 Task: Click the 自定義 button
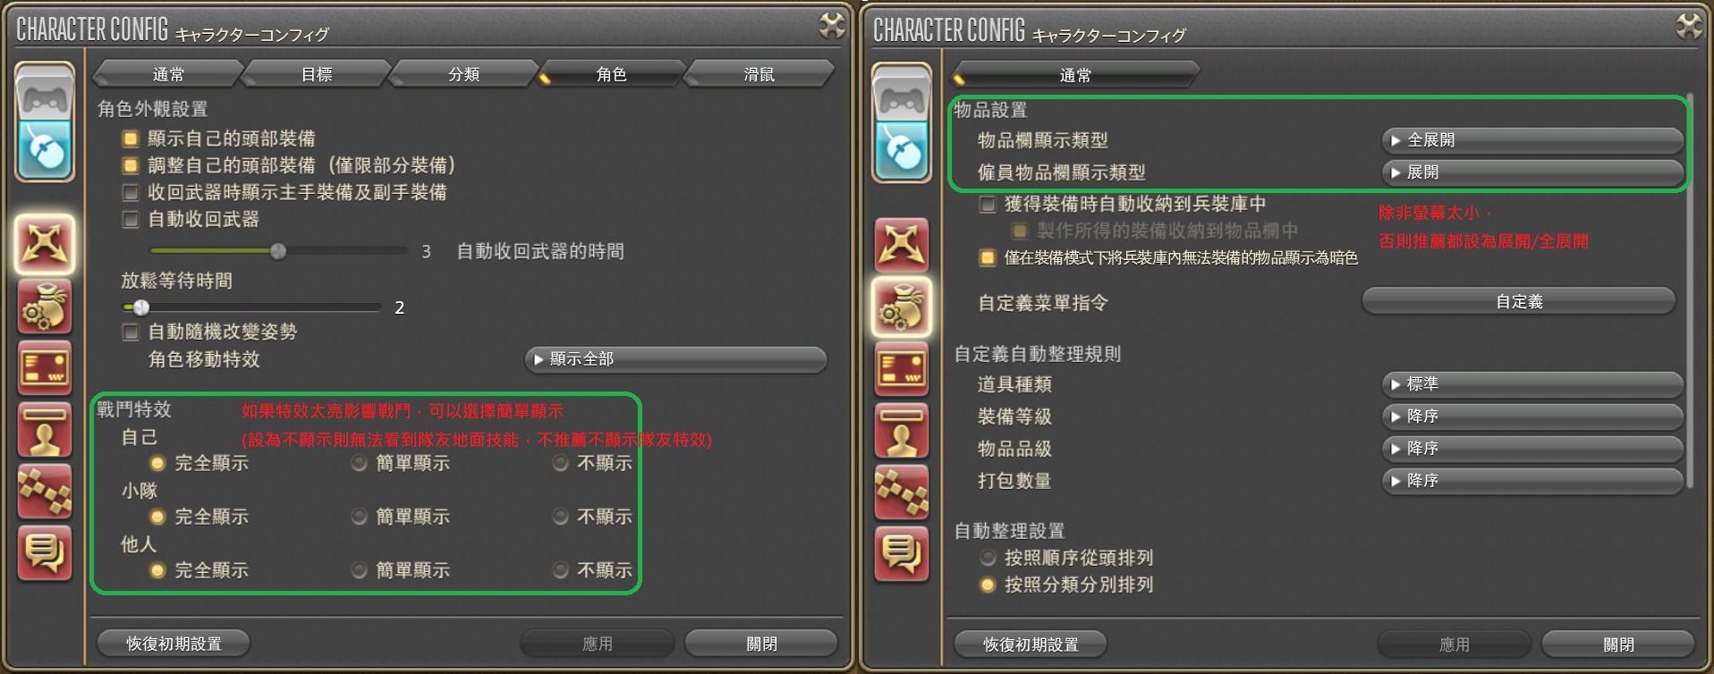tap(1519, 301)
